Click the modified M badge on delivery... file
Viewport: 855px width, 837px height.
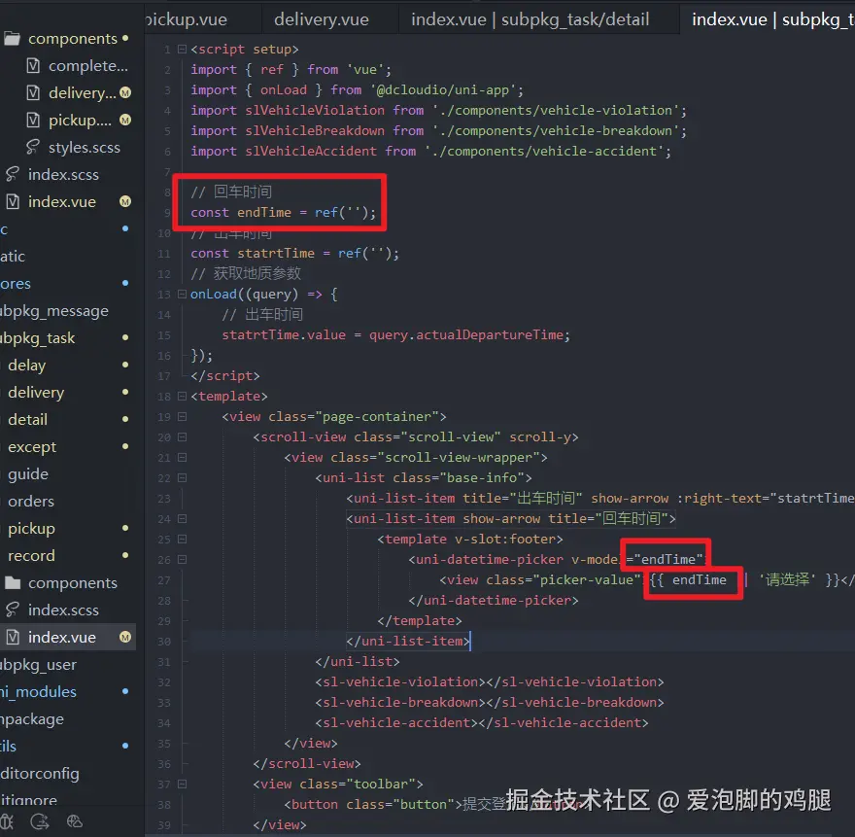[x=125, y=92]
